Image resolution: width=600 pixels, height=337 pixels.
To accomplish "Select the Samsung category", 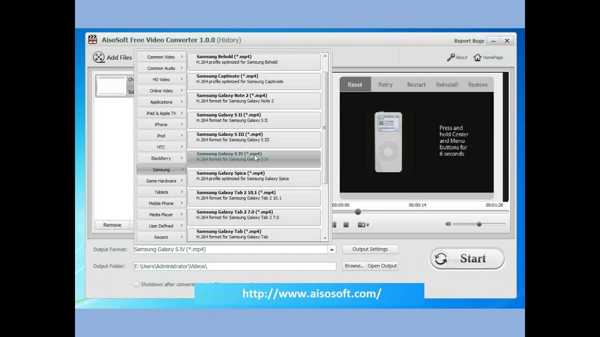I will click(161, 169).
